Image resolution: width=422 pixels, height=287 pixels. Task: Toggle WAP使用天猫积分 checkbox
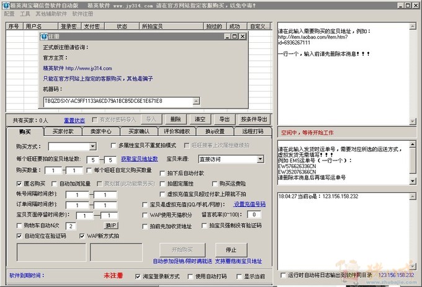(x=145, y=215)
